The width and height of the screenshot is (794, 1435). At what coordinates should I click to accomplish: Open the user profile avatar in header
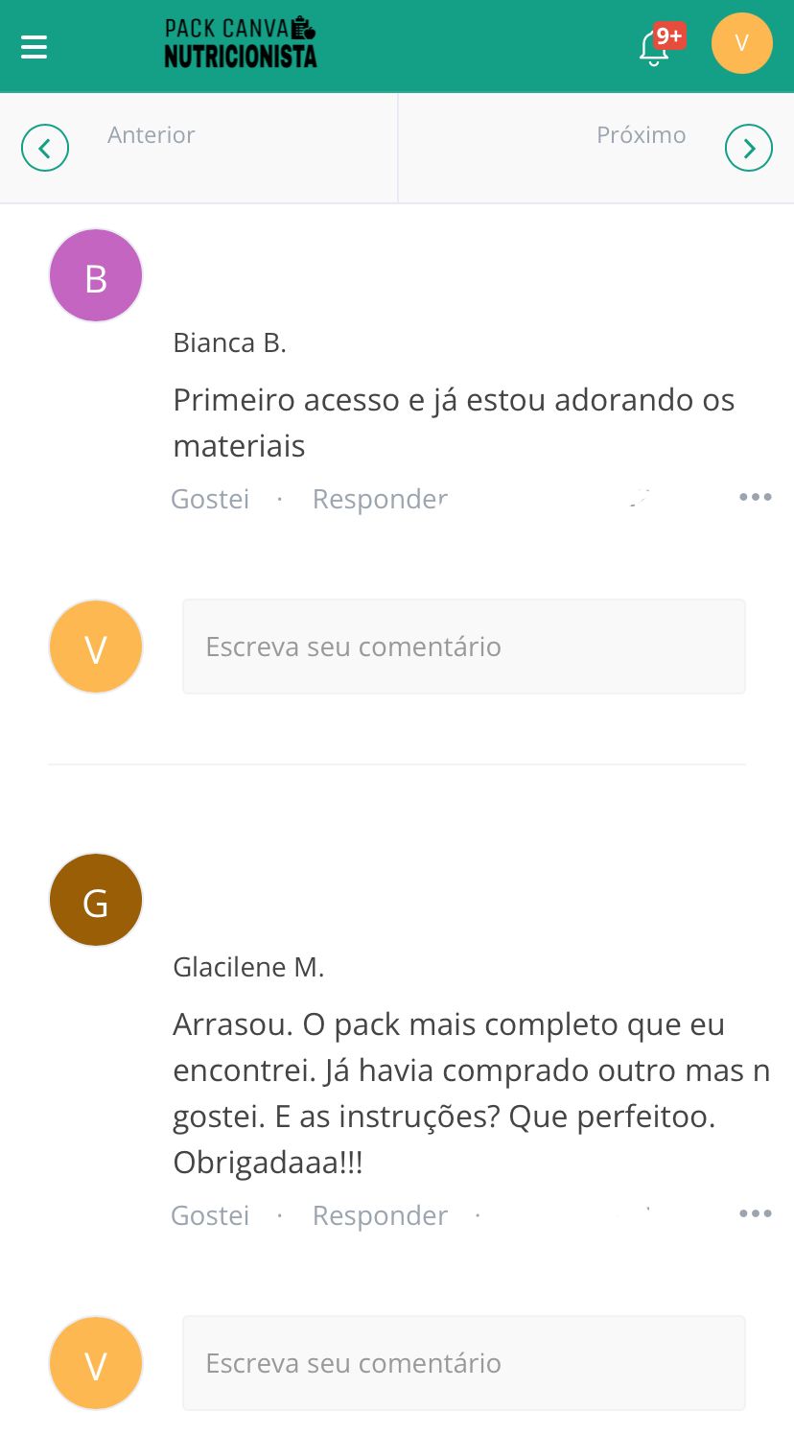pos(741,43)
